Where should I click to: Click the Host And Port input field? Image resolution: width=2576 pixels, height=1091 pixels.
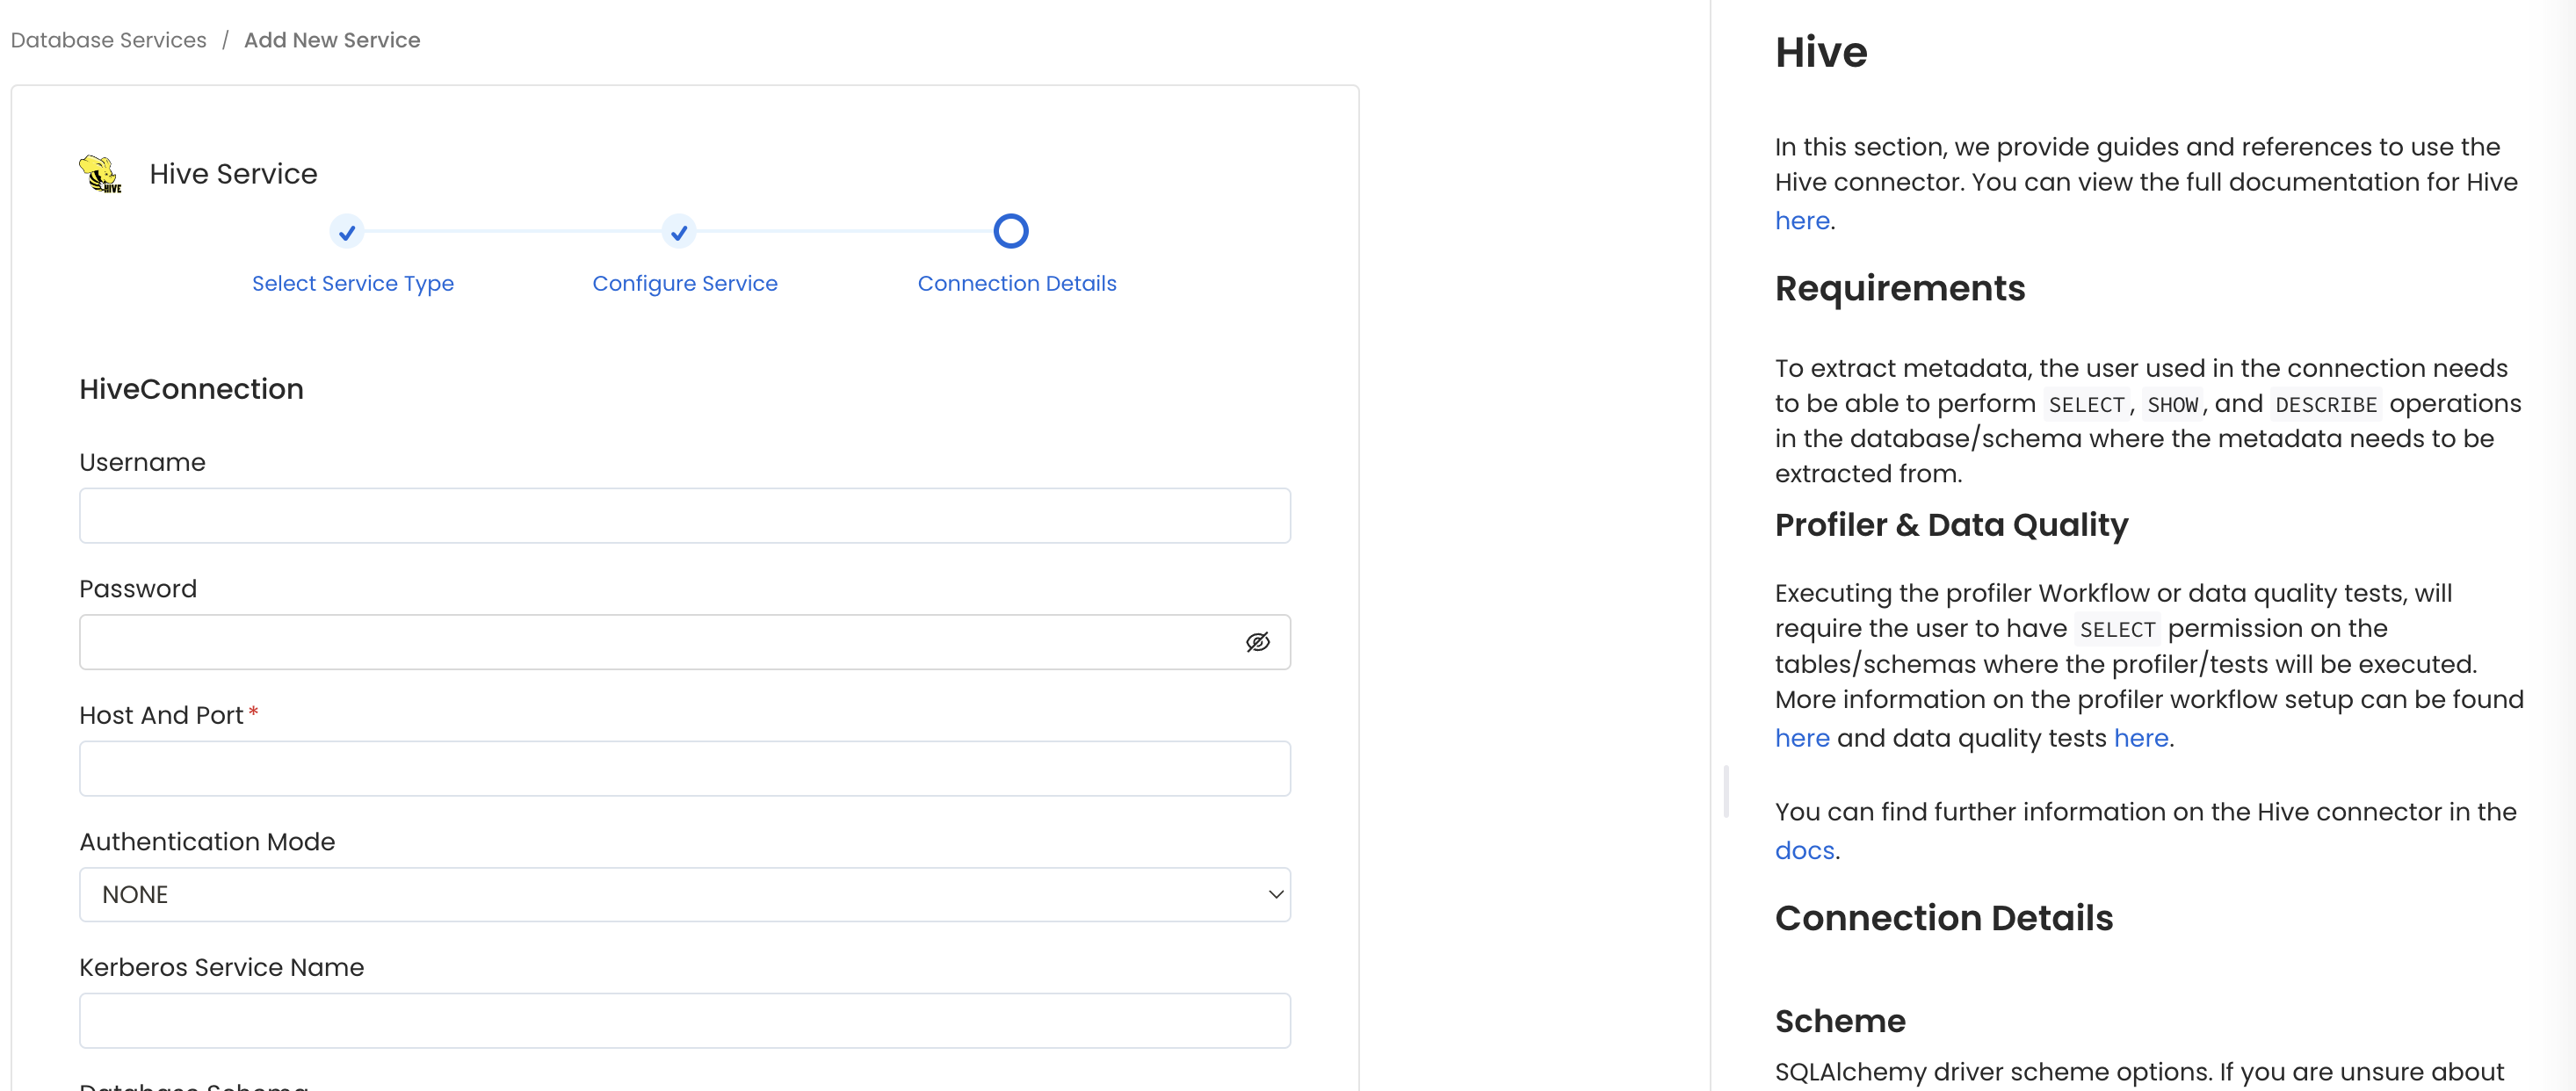point(684,768)
